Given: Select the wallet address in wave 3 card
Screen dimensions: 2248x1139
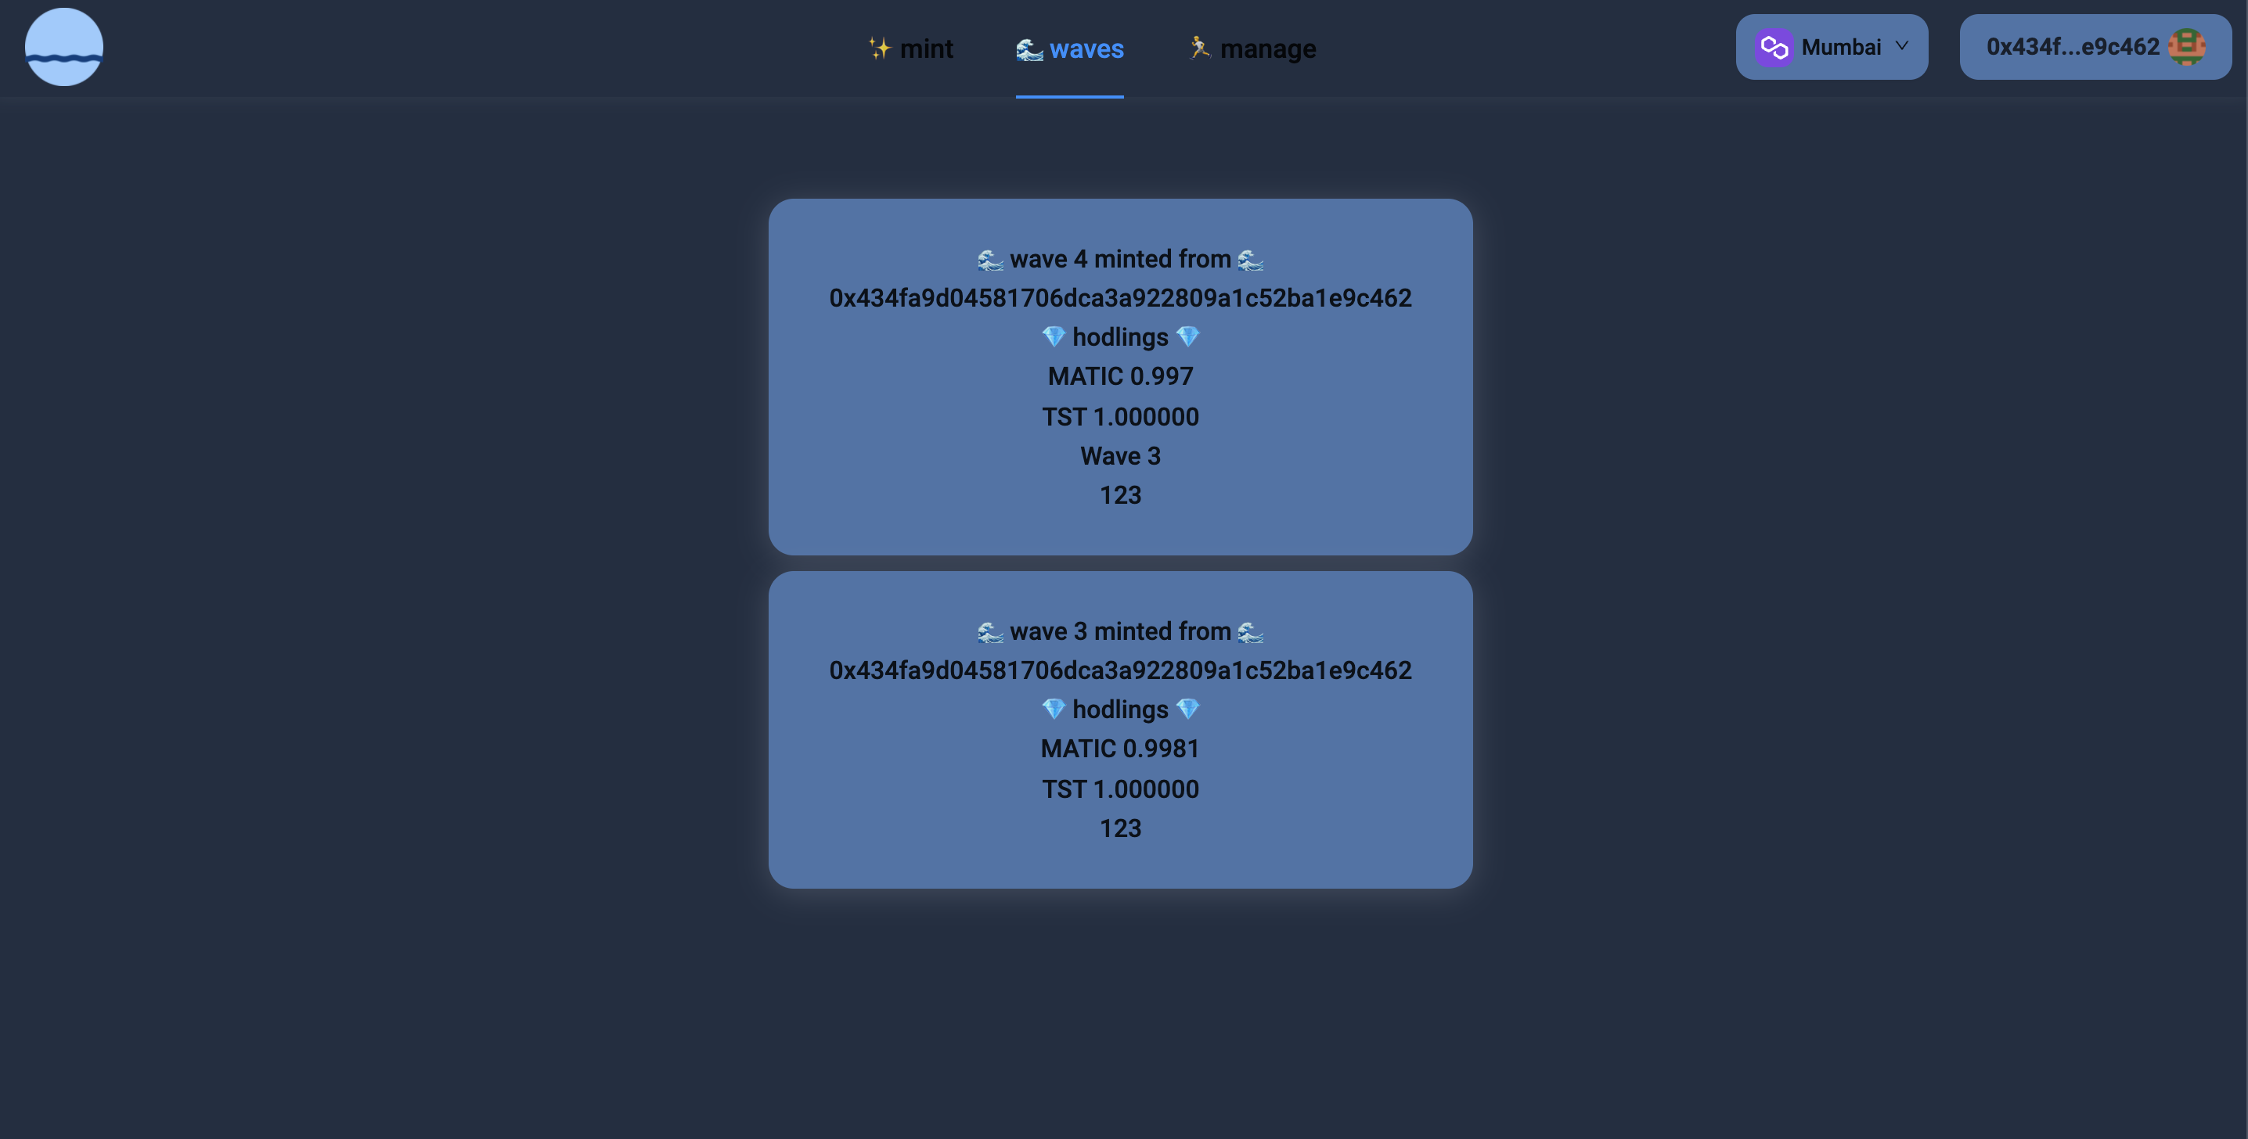Looking at the screenshot, I should pyautogui.click(x=1121, y=670).
